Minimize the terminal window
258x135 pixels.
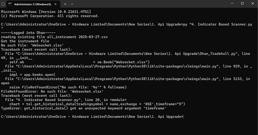(x=232, y=3)
